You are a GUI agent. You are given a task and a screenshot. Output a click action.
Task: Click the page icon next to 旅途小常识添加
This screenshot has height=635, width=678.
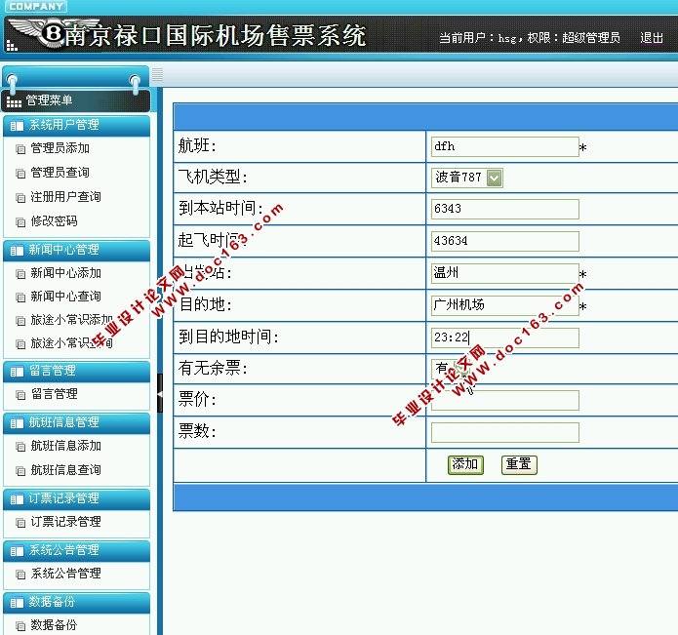pyautogui.click(x=20, y=320)
